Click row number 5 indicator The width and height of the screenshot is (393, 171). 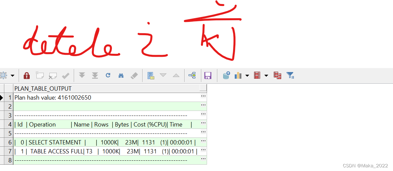(9, 133)
